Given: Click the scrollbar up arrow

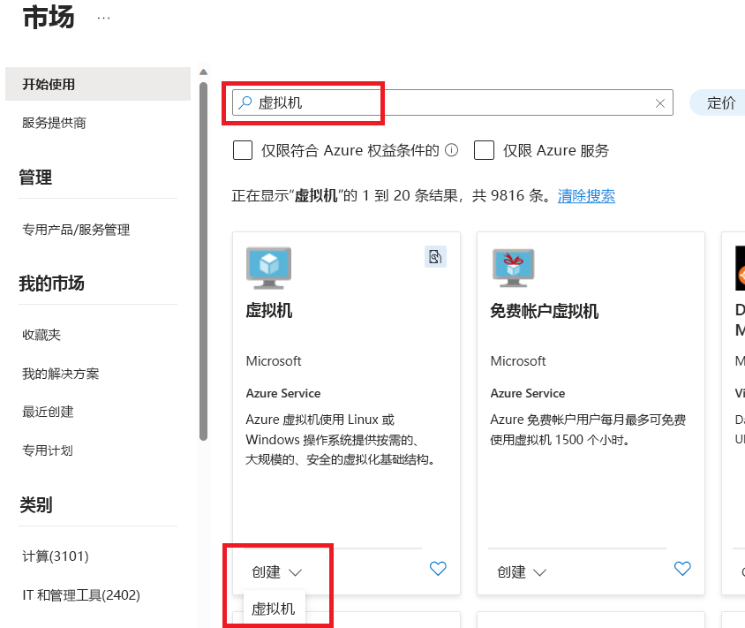Looking at the screenshot, I should click(x=204, y=71).
